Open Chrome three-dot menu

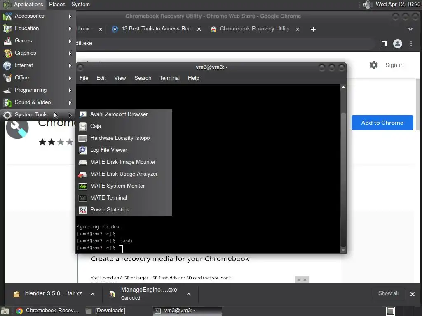411,44
